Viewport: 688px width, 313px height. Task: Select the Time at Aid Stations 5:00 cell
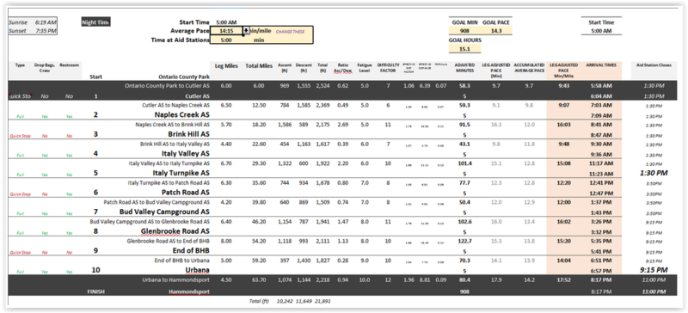[226, 40]
